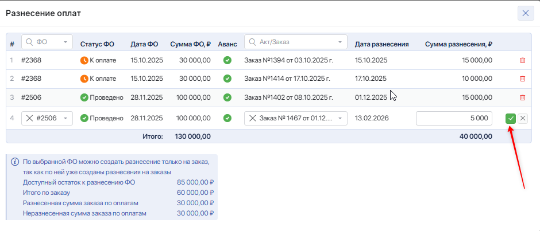Click the Аванс checkmark in row 1

tap(227, 60)
